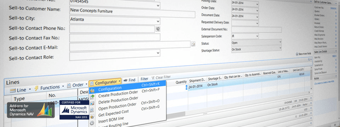This screenshot has height=127, width=340.
Task: Open the Functions menu in Lines toolbar
Action: (49, 87)
